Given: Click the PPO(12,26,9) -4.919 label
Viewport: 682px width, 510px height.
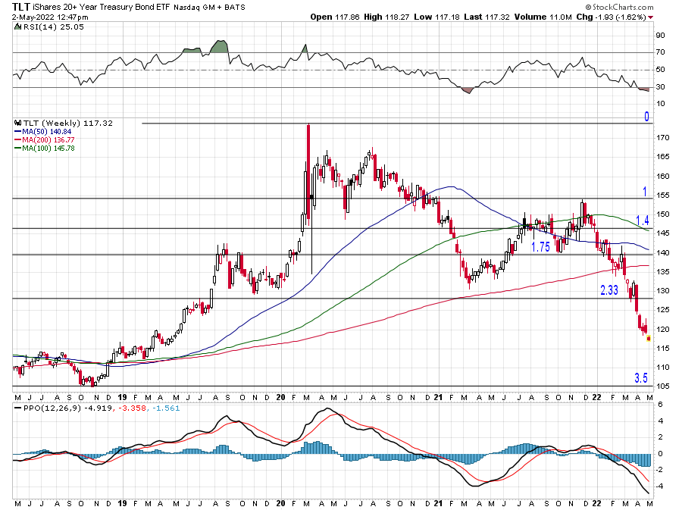Looking at the screenshot, I should (x=67, y=408).
